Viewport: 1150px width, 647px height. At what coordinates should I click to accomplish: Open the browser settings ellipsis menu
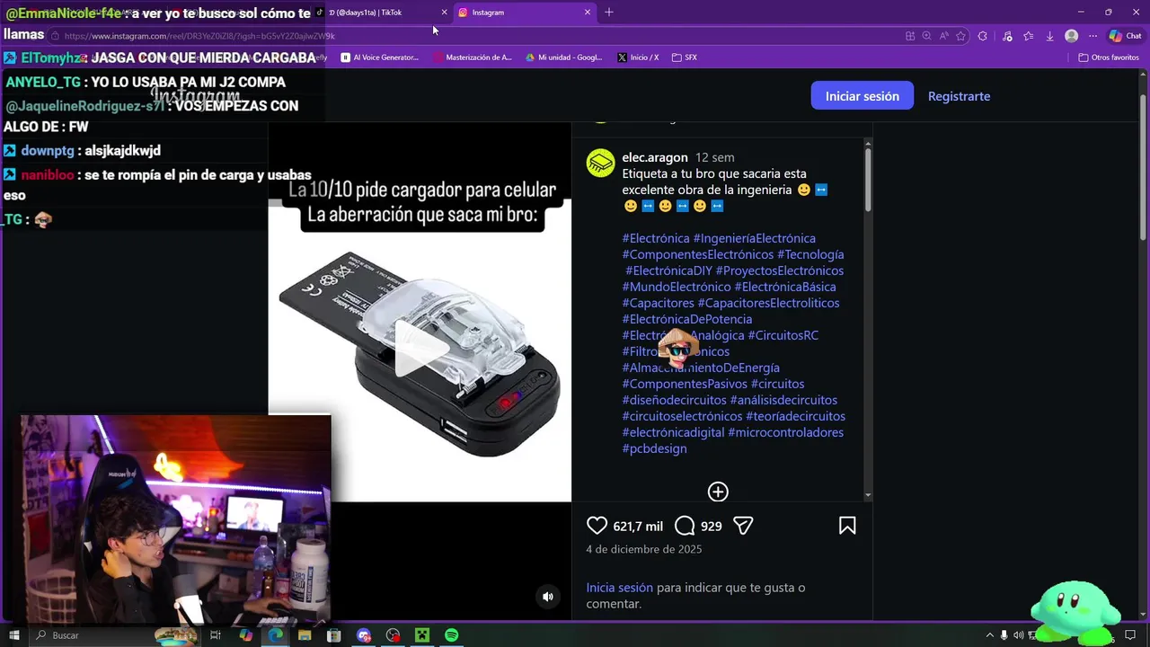pos(1092,36)
